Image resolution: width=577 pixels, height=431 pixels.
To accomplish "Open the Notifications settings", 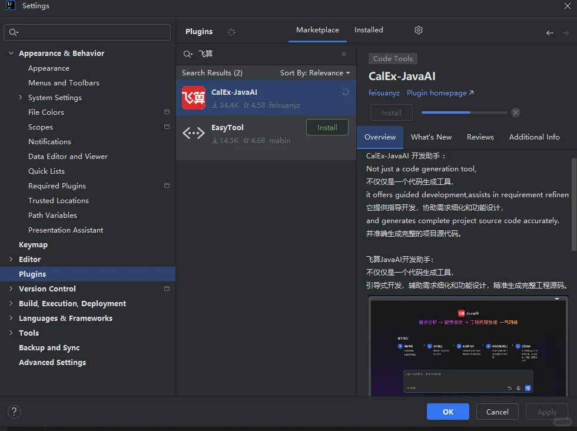I will click(x=49, y=142).
